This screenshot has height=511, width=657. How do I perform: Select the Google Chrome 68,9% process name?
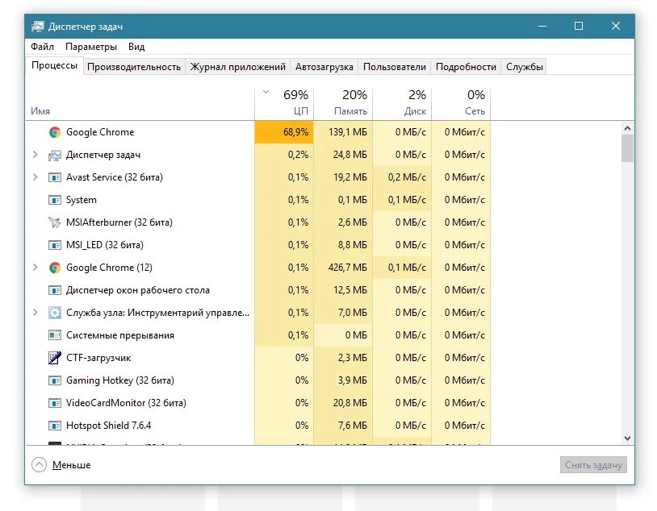tap(100, 132)
